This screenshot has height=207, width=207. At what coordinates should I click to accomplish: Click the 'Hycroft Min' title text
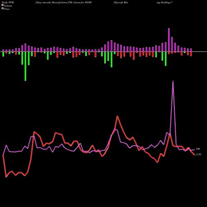[121, 2]
